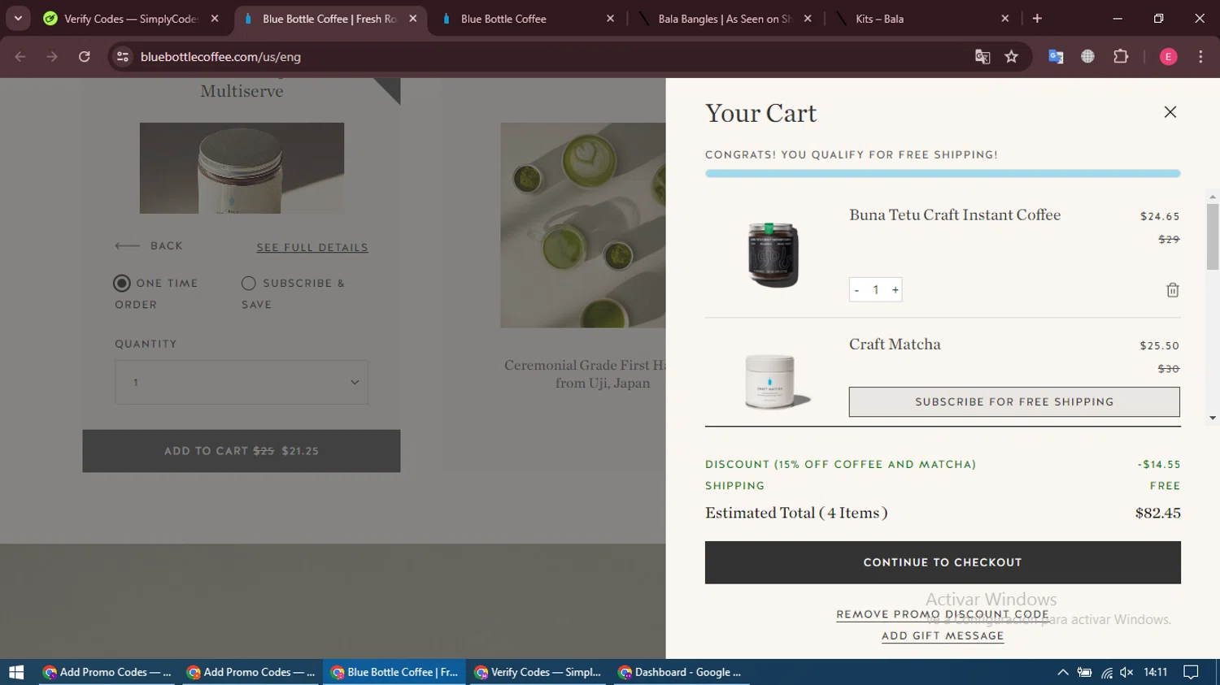Go Back with the arrow link

coord(149,245)
